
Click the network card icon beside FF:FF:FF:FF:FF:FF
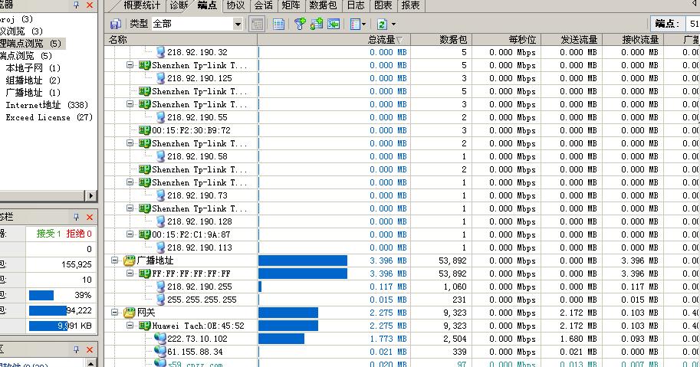pos(144,274)
